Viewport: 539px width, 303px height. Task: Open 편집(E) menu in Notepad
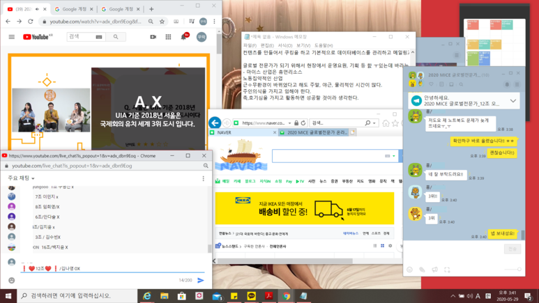267,45
